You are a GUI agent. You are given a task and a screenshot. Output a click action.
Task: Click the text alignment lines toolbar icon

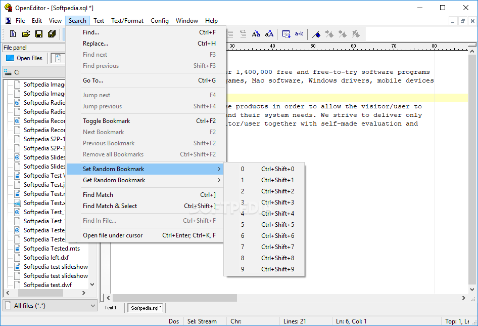coord(230,34)
